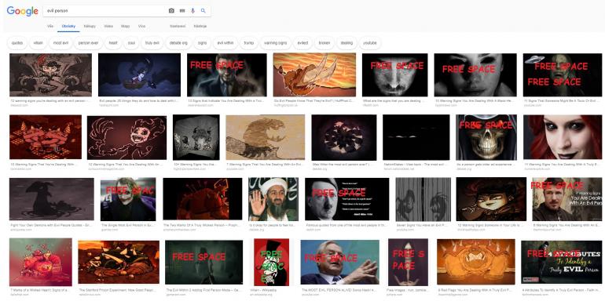The height and width of the screenshot is (301, 605).
Task: Apply the 'debate org' chip
Action: [x=178, y=43]
